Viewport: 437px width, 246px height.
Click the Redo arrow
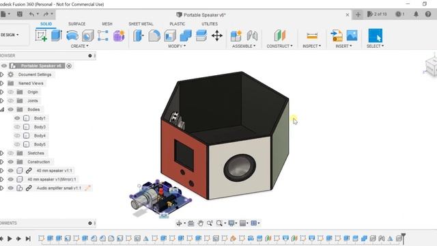point(46,14)
